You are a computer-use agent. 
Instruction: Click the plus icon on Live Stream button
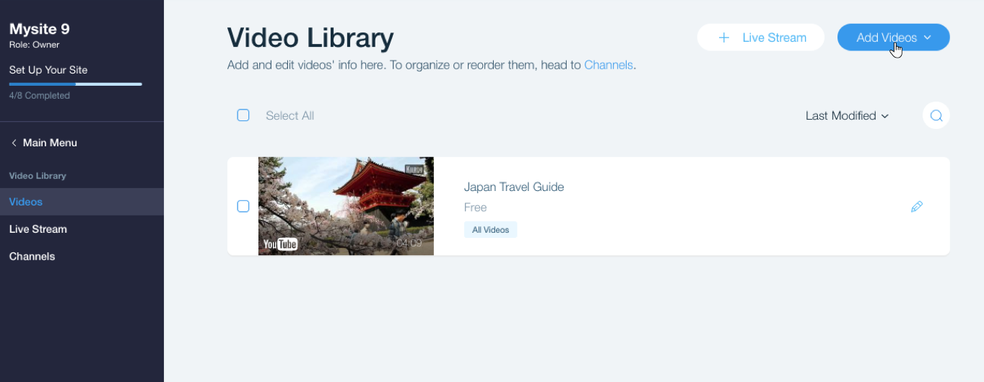click(x=724, y=37)
